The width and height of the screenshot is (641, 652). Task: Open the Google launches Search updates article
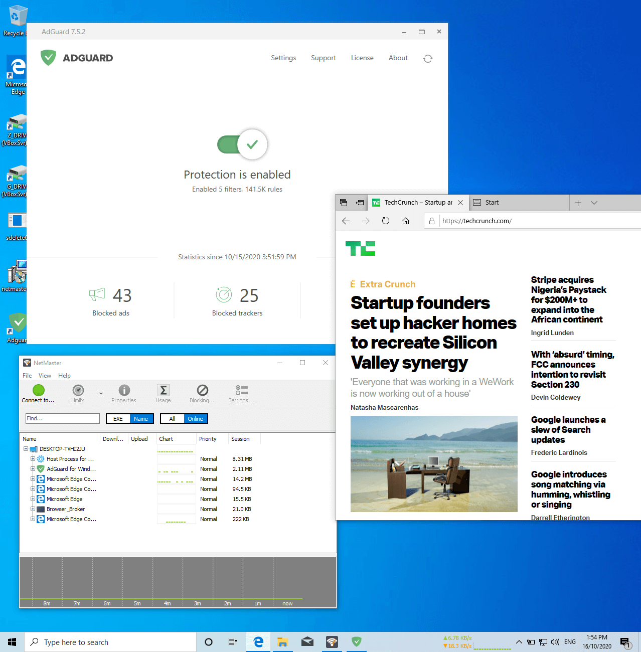click(x=568, y=430)
